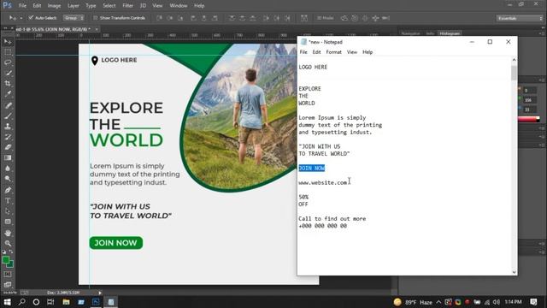Image resolution: width=547 pixels, height=308 pixels.
Task: Select the Zoom tool in the toolbox
Action: pos(8,243)
